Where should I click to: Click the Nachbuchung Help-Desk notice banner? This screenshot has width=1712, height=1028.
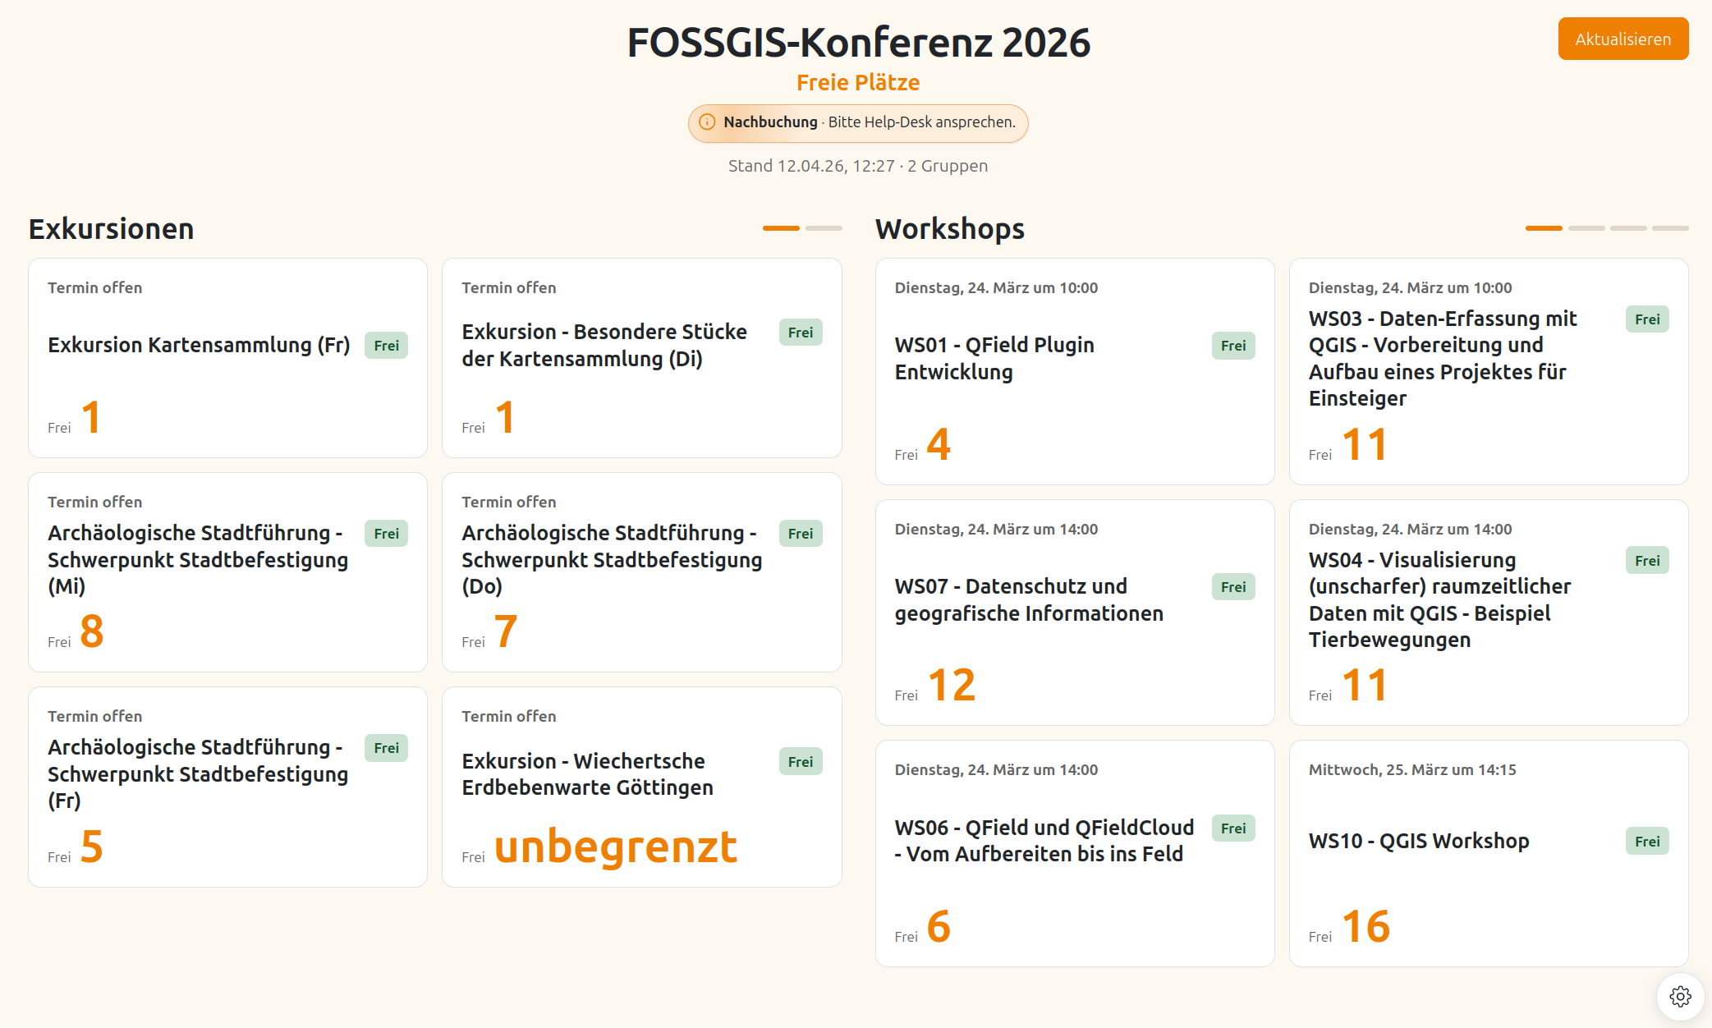[858, 122]
